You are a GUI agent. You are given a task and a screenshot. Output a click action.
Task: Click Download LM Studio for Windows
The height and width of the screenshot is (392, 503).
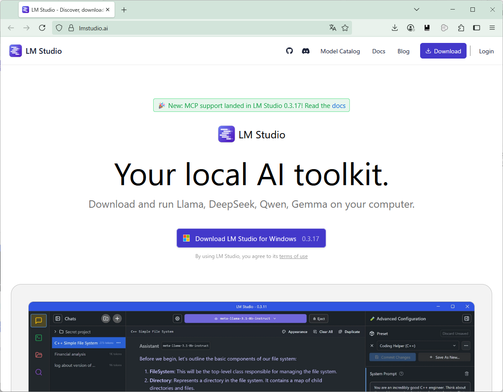click(x=251, y=238)
